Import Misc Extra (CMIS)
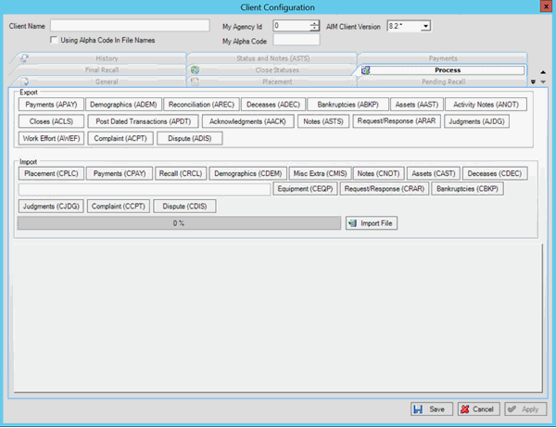 point(320,173)
